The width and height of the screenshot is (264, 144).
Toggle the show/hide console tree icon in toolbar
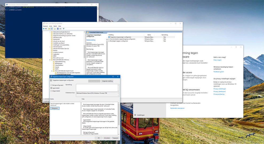52,29
